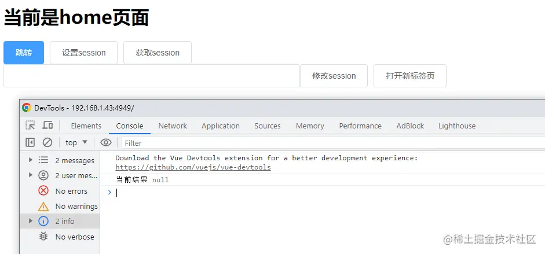The image size is (545, 254).
Task: Switch to the Network tab
Action: point(173,126)
